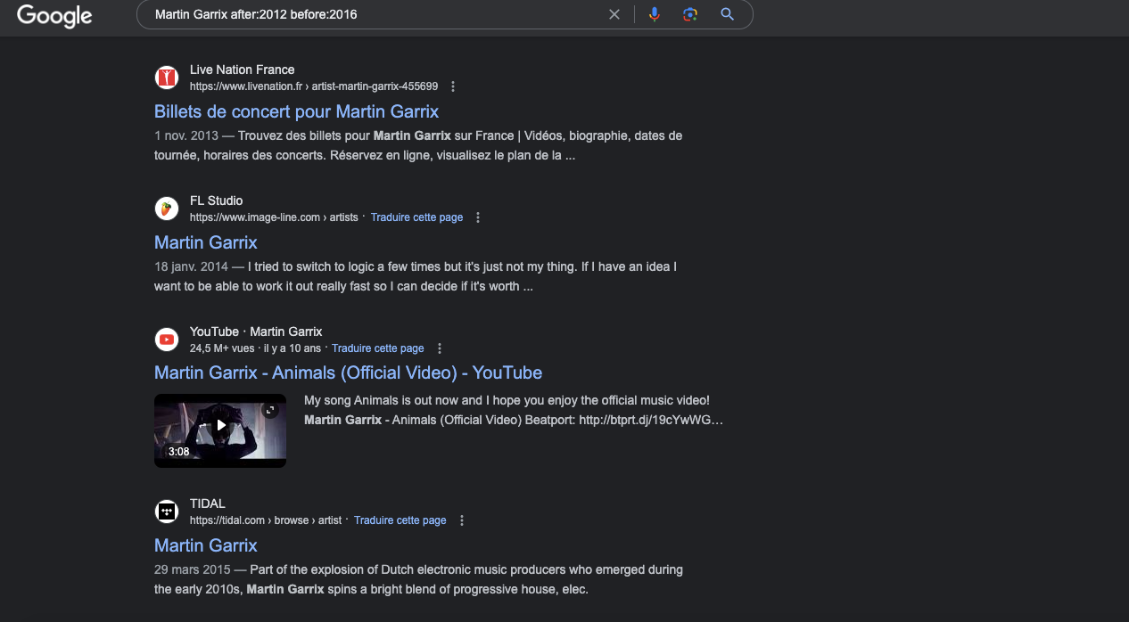Open the FL Studio 'Martin Garrix' result title

click(x=205, y=242)
